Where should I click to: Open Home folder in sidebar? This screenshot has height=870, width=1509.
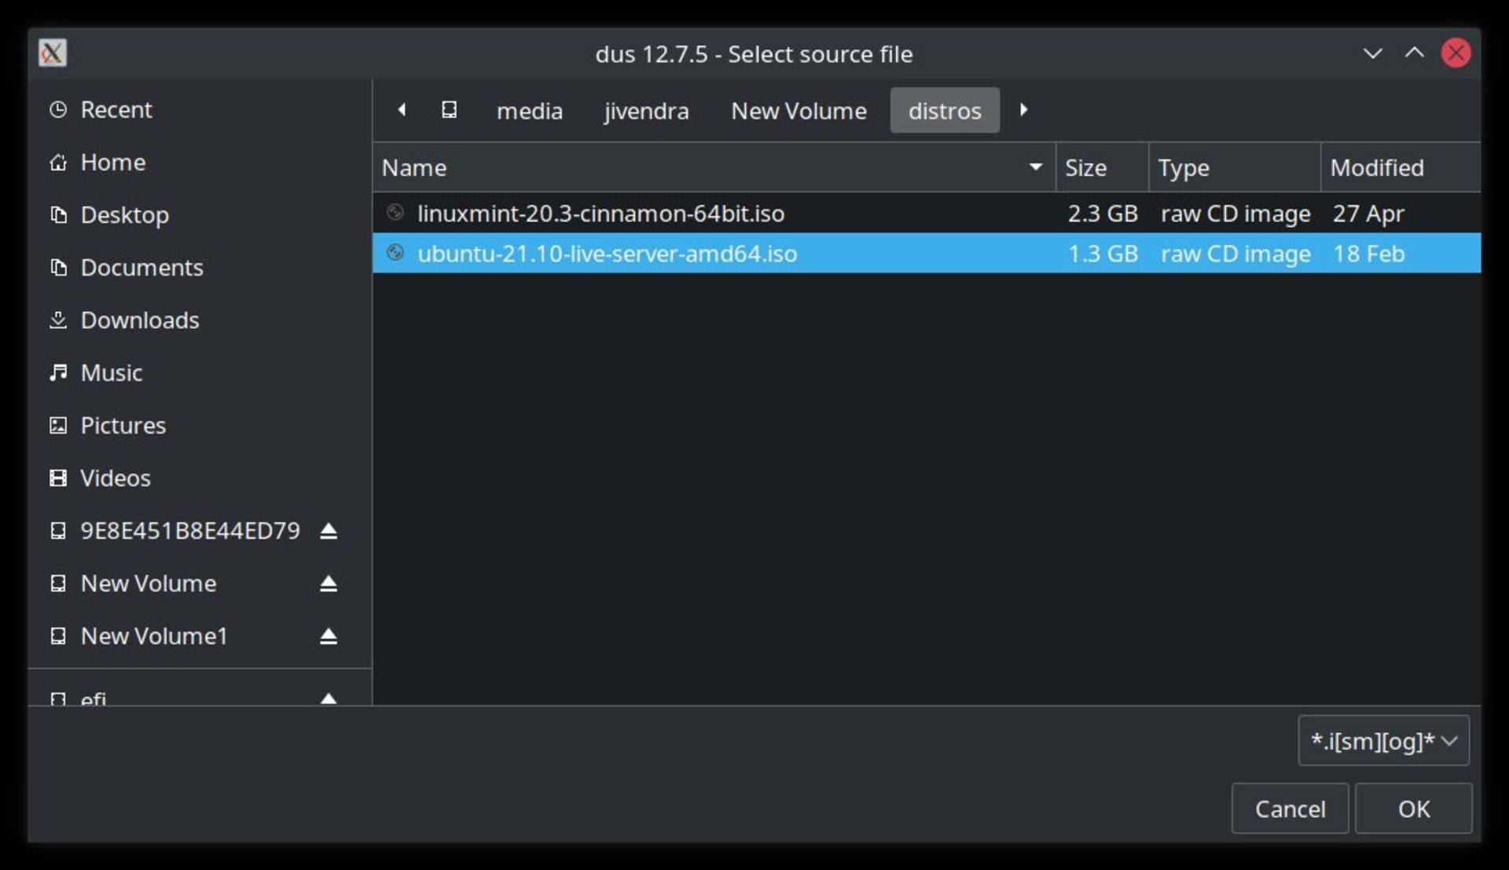pos(200,163)
